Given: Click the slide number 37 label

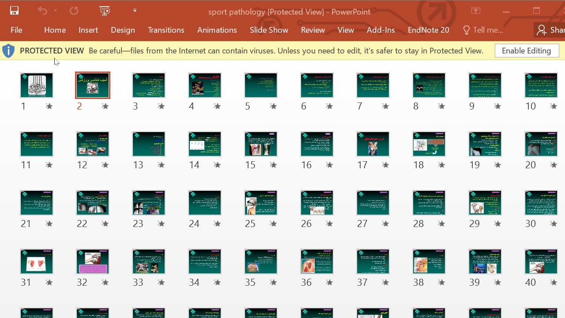Looking at the screenshot, I should click(362, 282).
